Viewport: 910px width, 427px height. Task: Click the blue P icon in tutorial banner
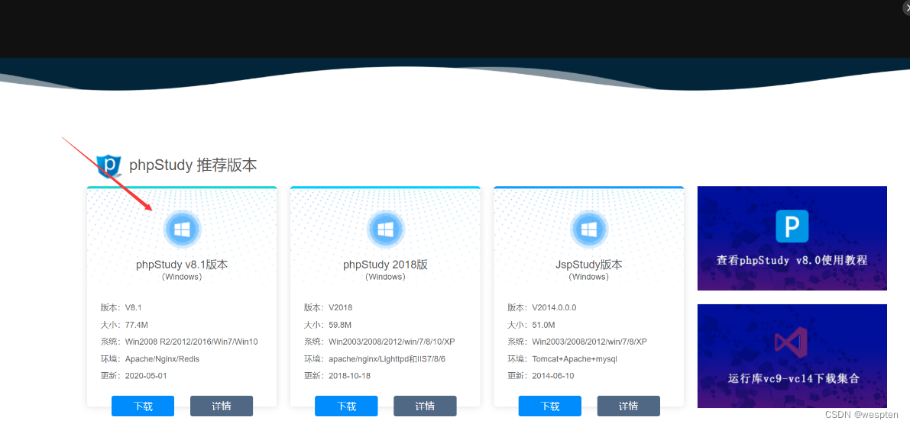792,226
